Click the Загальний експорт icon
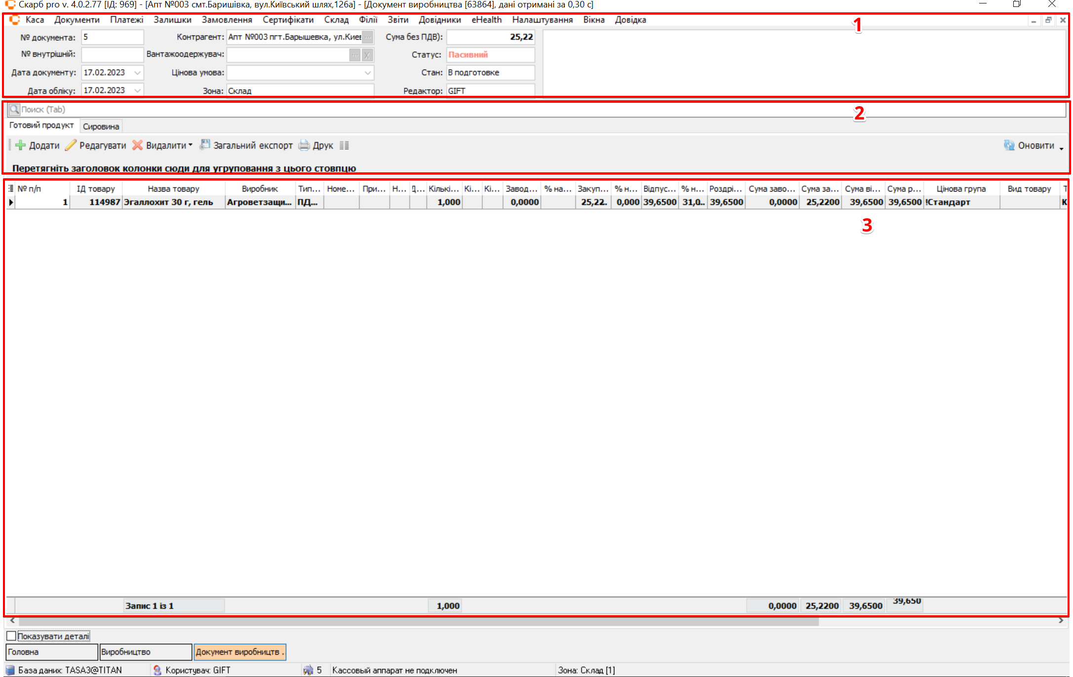The image size is (1073, 677). 204,145
